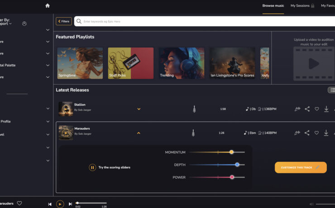Favourite Marauders in the bottom player bar
The width and height of the screenshot is (335, 208).
(x=19, y=203)
